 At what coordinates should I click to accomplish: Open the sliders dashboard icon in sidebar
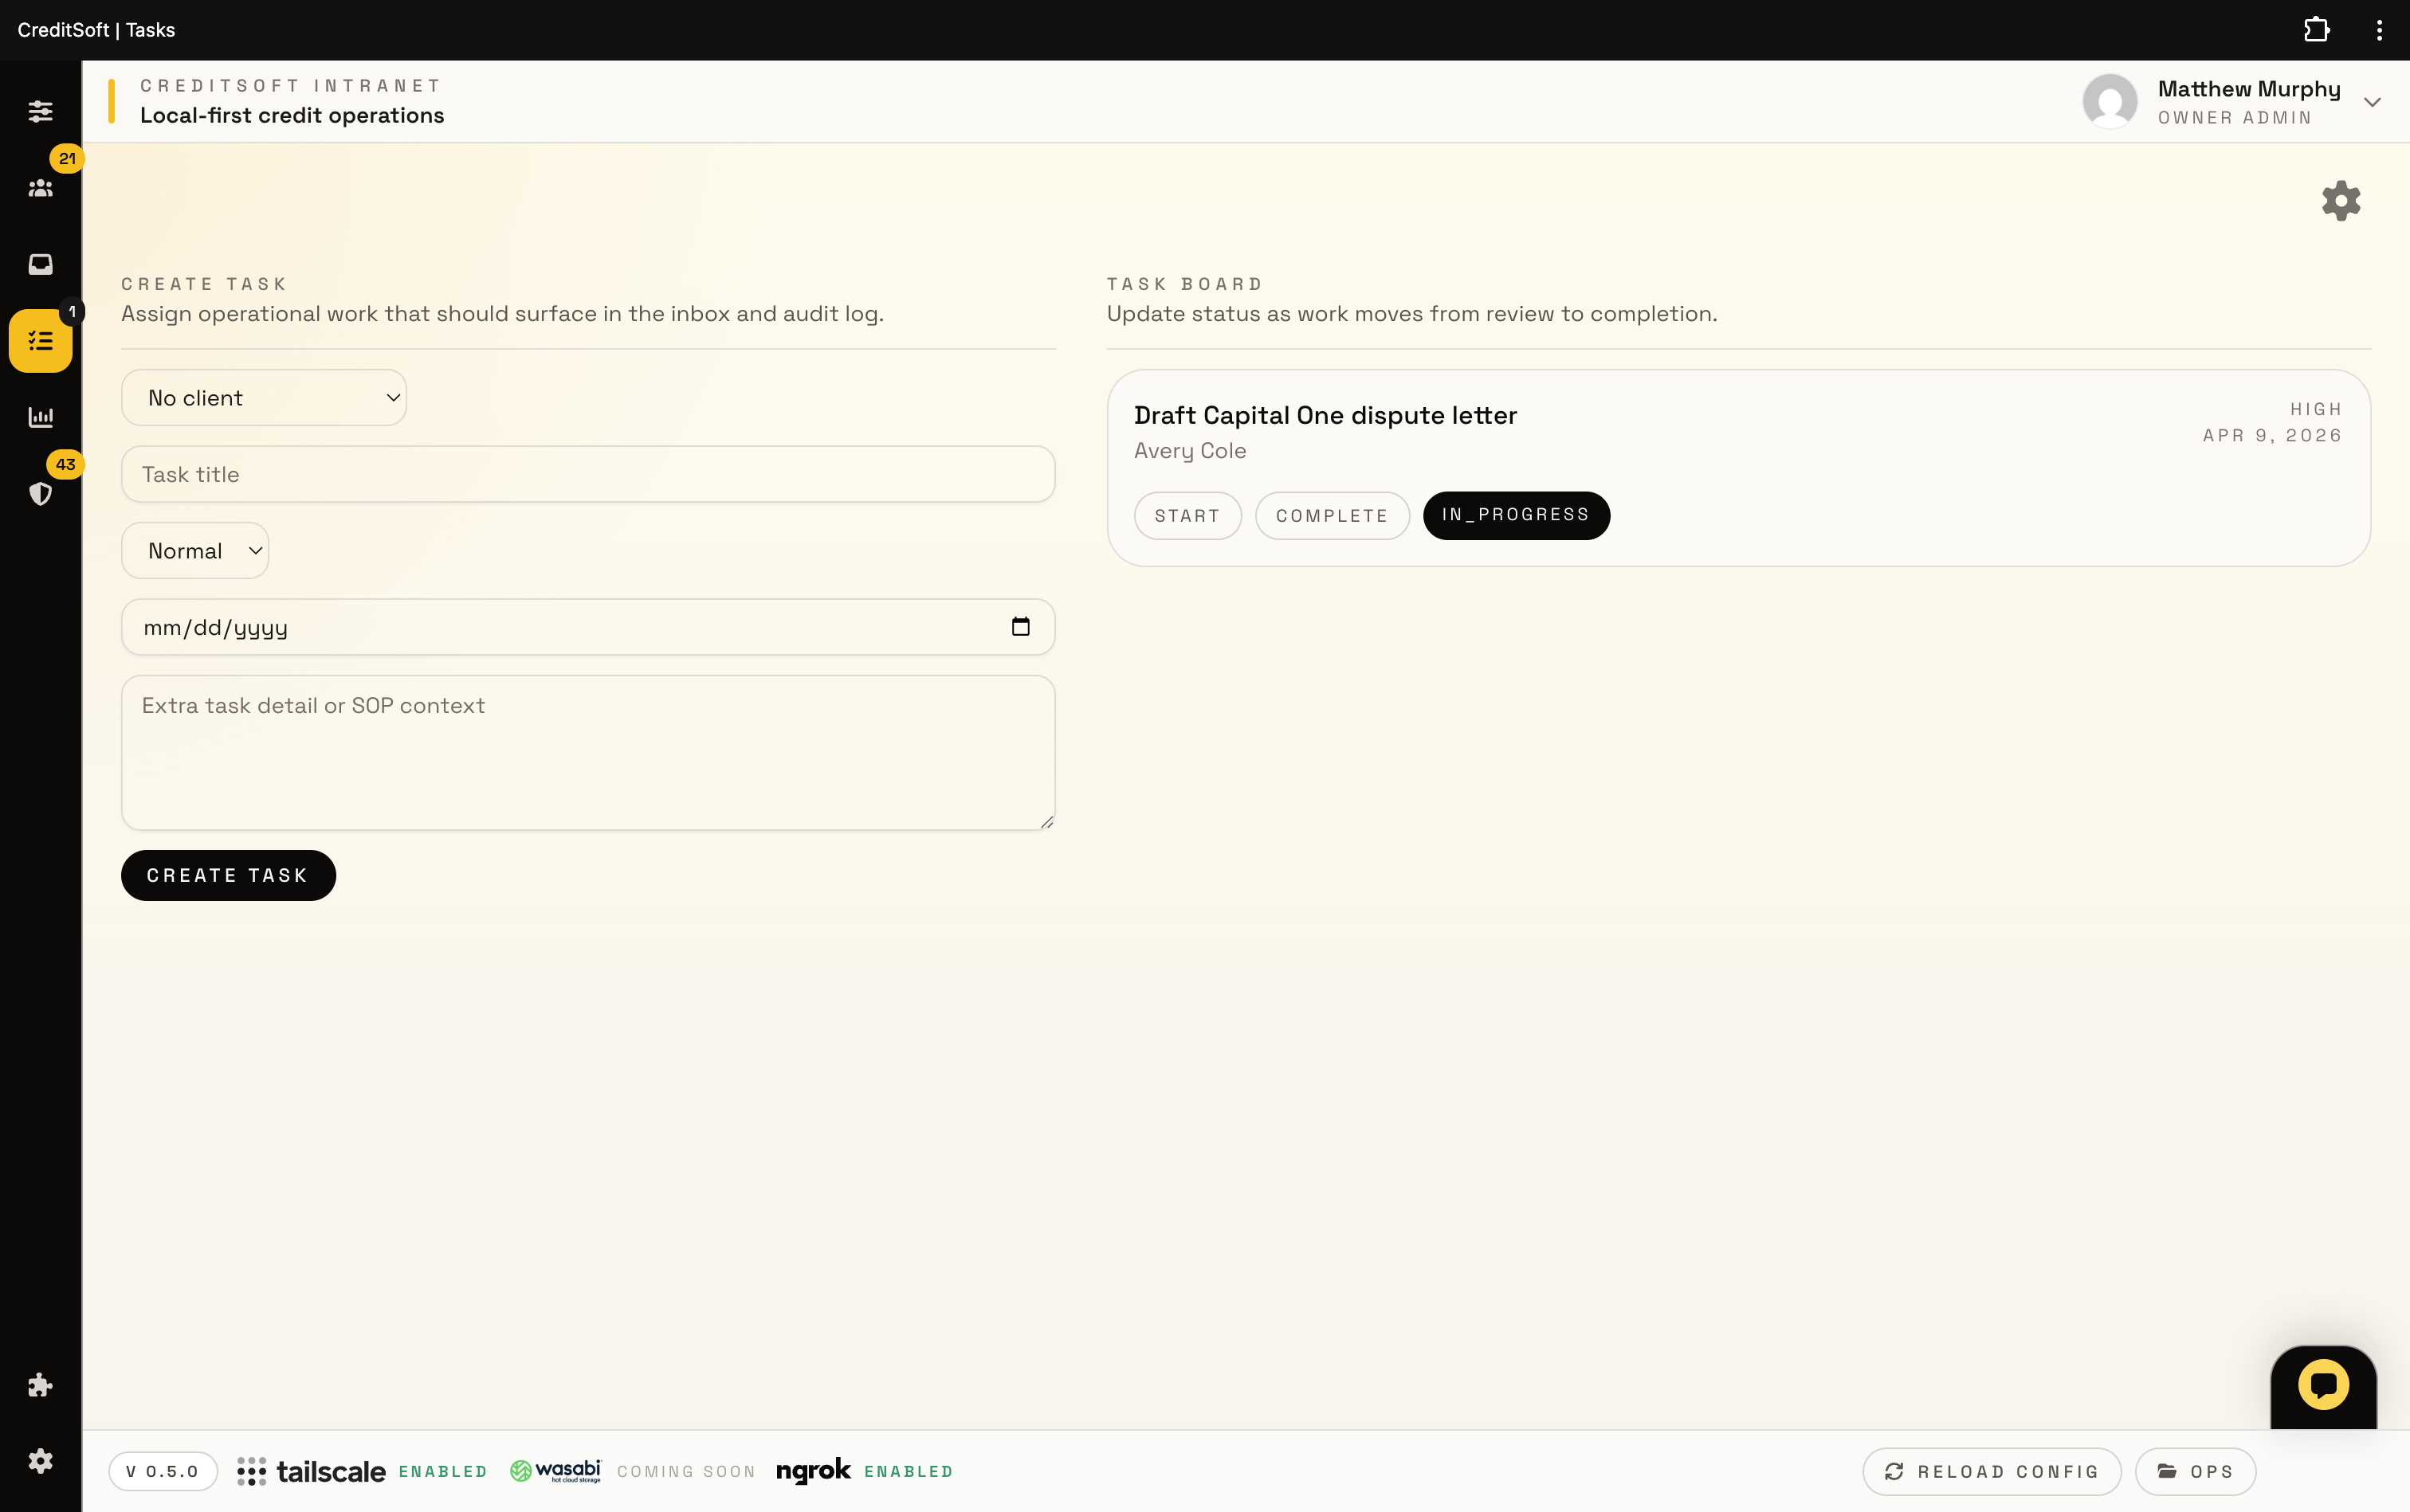40,111
